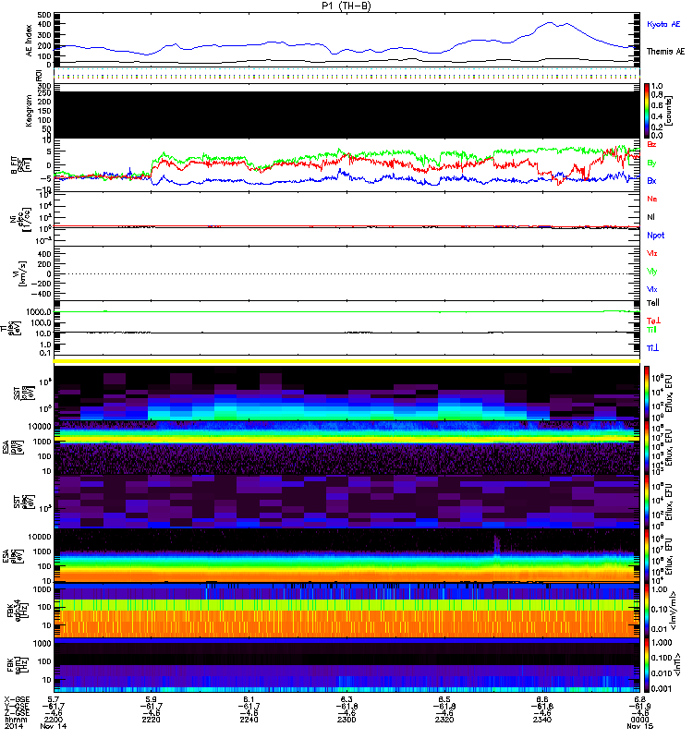This screenshot has height=739, width=693.
Task: Click the plot title P1 (TH-B)
Action: (346, 6)
